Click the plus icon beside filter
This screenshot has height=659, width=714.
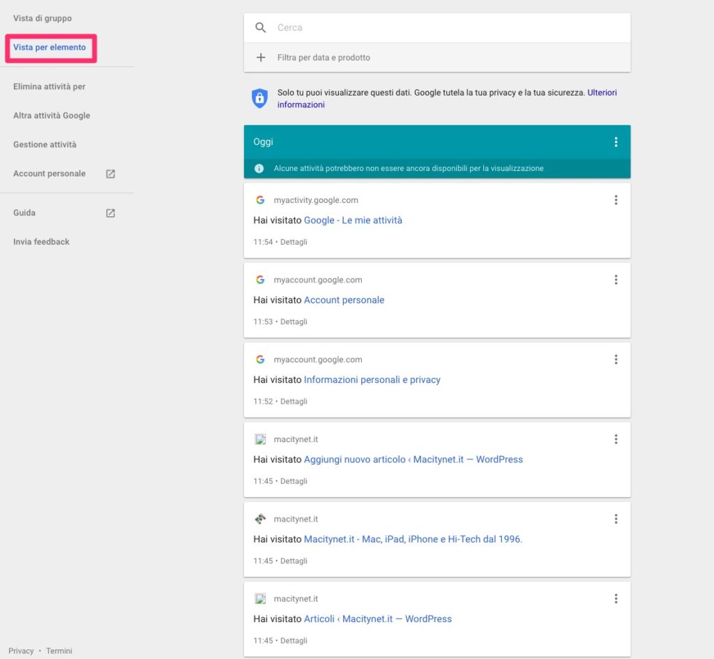[261, 58]
